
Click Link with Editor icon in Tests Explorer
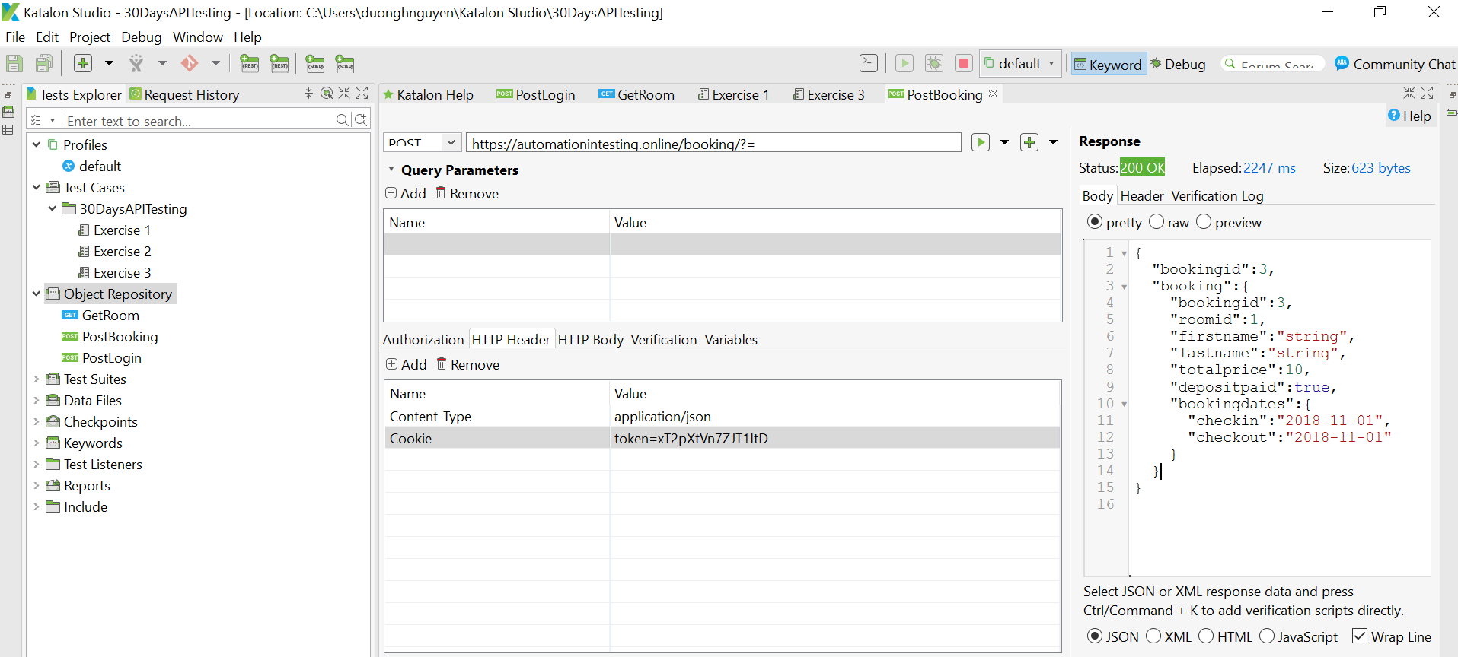tap(327, 93)
